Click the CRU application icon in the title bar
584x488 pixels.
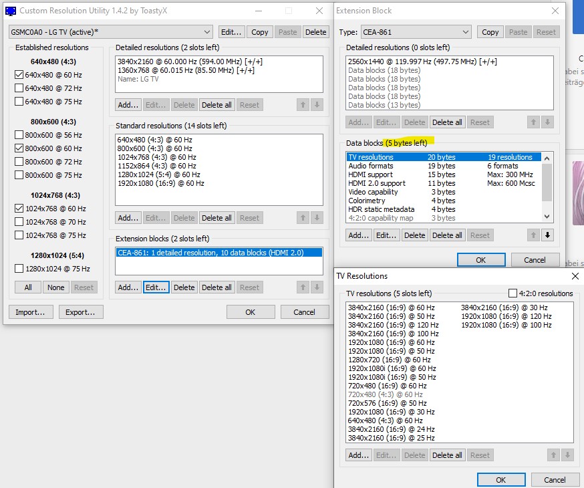click(11, 11)
